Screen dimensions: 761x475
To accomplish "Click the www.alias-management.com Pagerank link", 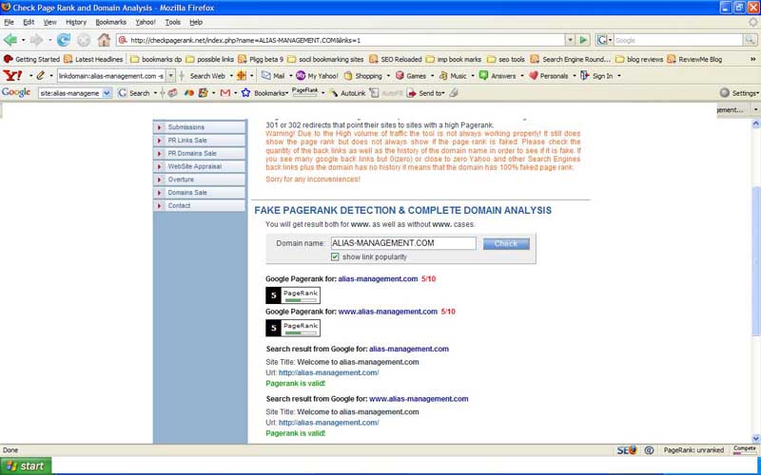I will pyautogui.click(x=387, y=312).
